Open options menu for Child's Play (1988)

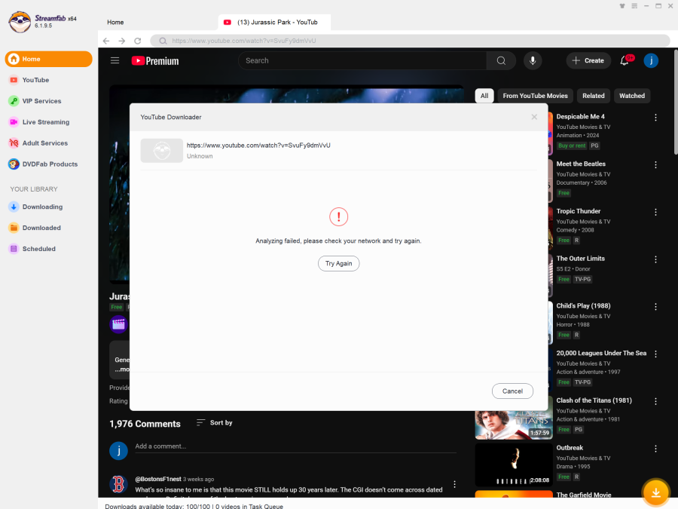655,306
